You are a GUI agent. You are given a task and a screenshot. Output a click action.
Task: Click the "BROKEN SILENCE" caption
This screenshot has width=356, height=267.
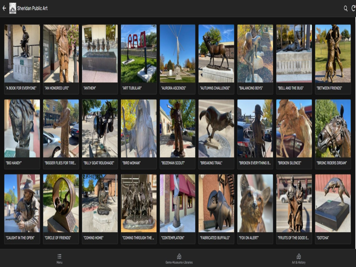pyautogui.click(x=289, y=163)
